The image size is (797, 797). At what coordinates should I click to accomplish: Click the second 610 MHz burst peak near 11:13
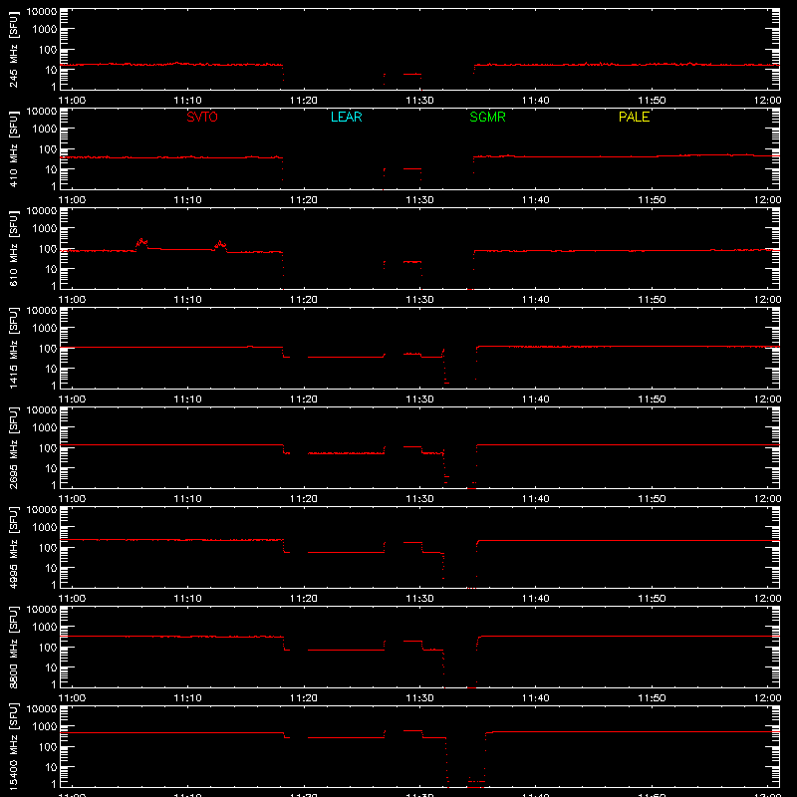tap(220, 244)
